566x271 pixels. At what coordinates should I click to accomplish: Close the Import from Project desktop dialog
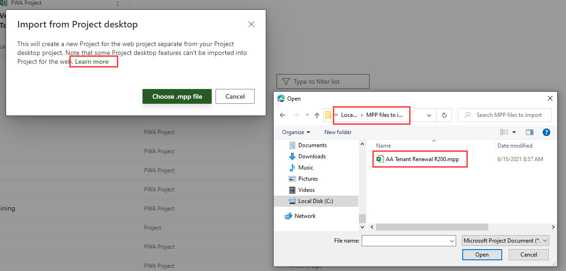pos(251,24)
